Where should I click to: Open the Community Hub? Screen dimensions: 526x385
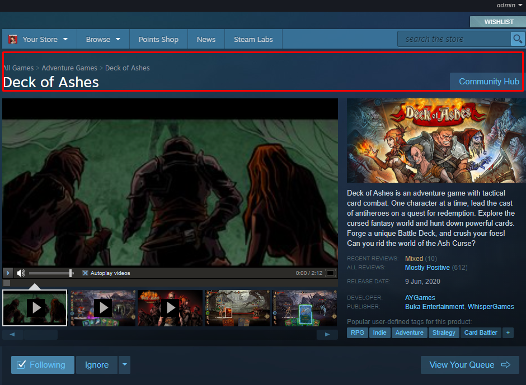click(489, 82)
